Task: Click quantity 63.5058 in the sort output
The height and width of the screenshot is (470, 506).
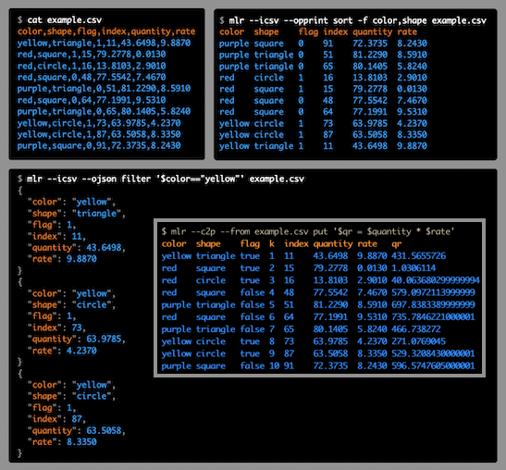Action: 370,134
